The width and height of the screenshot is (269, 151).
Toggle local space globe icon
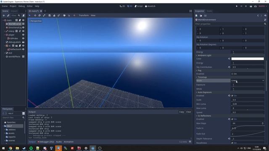[x=64, y=16]
